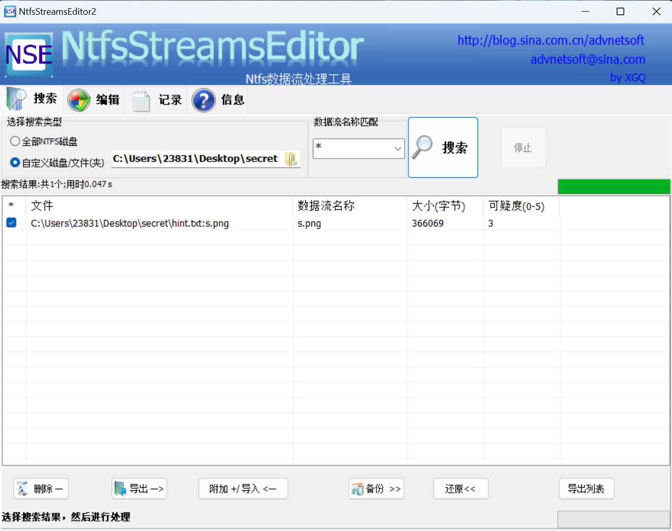
Task: Click the 搜索结果 status text
Action: click(56, 184)
